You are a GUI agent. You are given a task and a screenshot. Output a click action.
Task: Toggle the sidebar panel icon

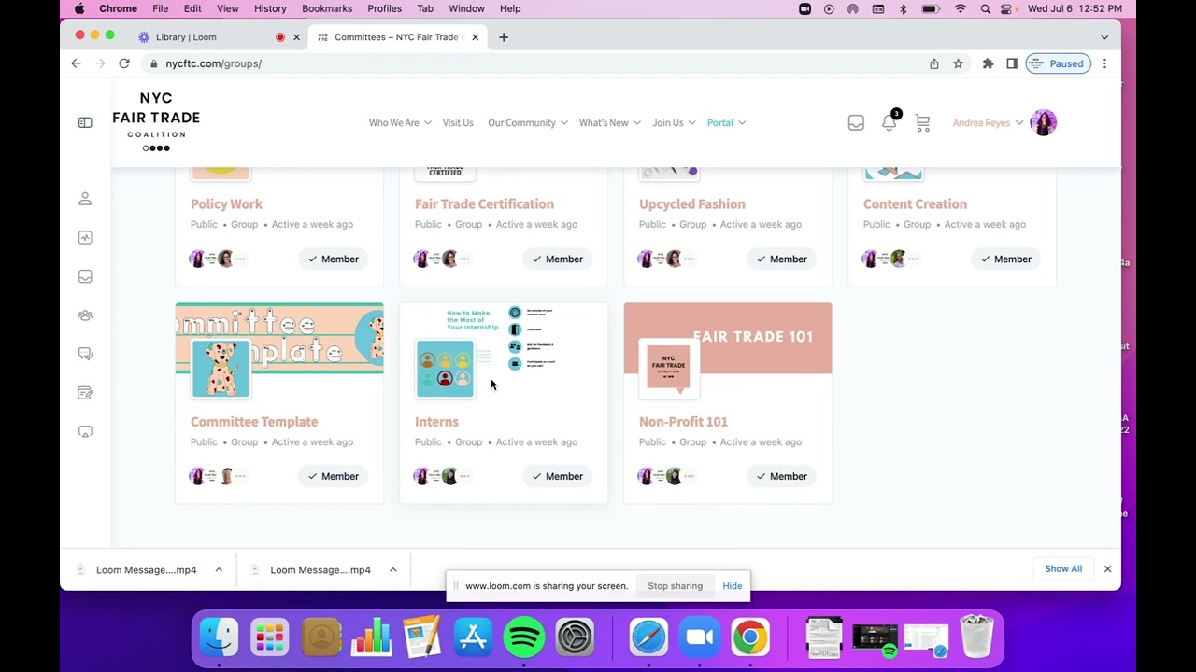pyautogui.click(x=85, y=122)
